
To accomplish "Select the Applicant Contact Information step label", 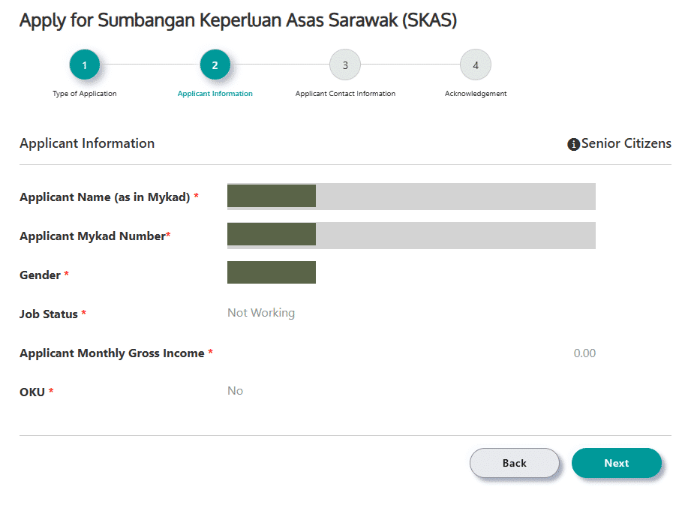I will point(345,94).
